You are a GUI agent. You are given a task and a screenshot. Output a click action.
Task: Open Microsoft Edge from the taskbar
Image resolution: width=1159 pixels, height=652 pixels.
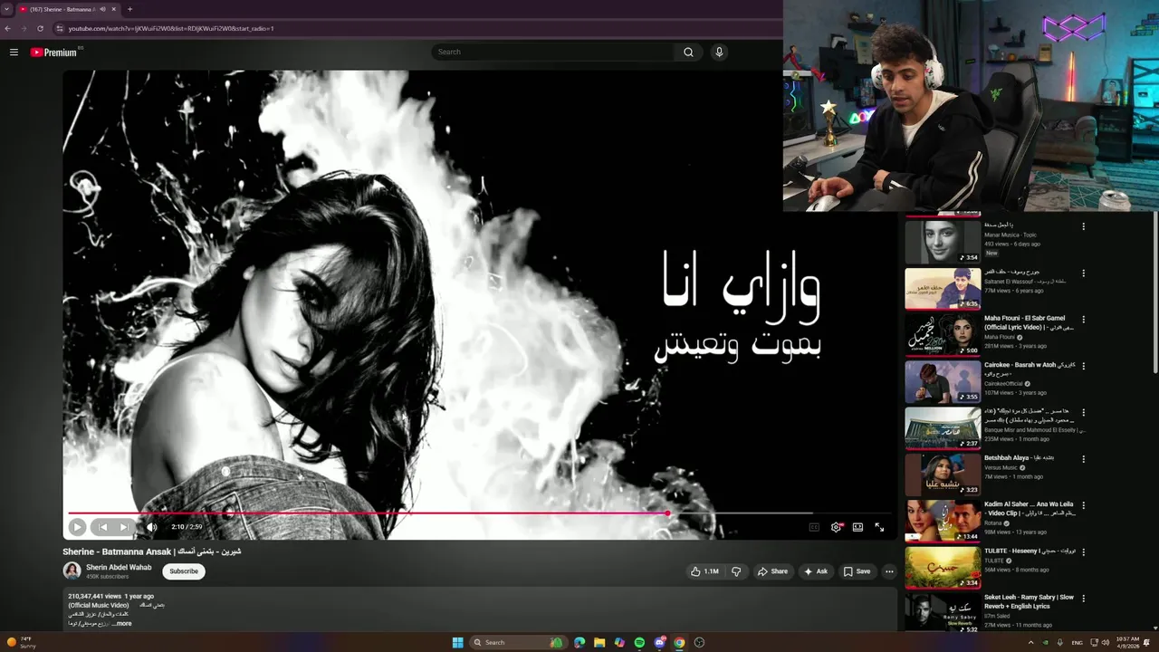[x=579, y=643]
